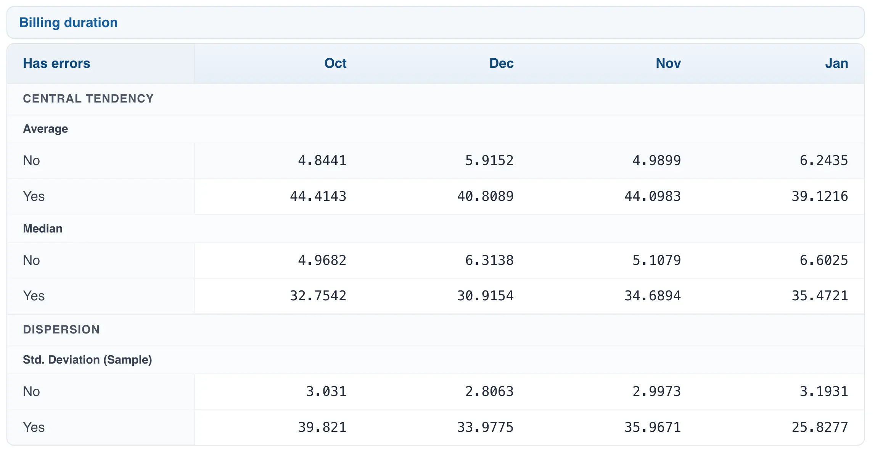Click Median Nov value 5.1079
This screenshot has height=452, width=875.
click(x=657, y=260)
